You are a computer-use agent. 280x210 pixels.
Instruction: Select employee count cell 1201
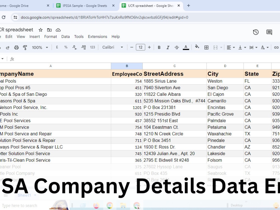coord(127,108)
